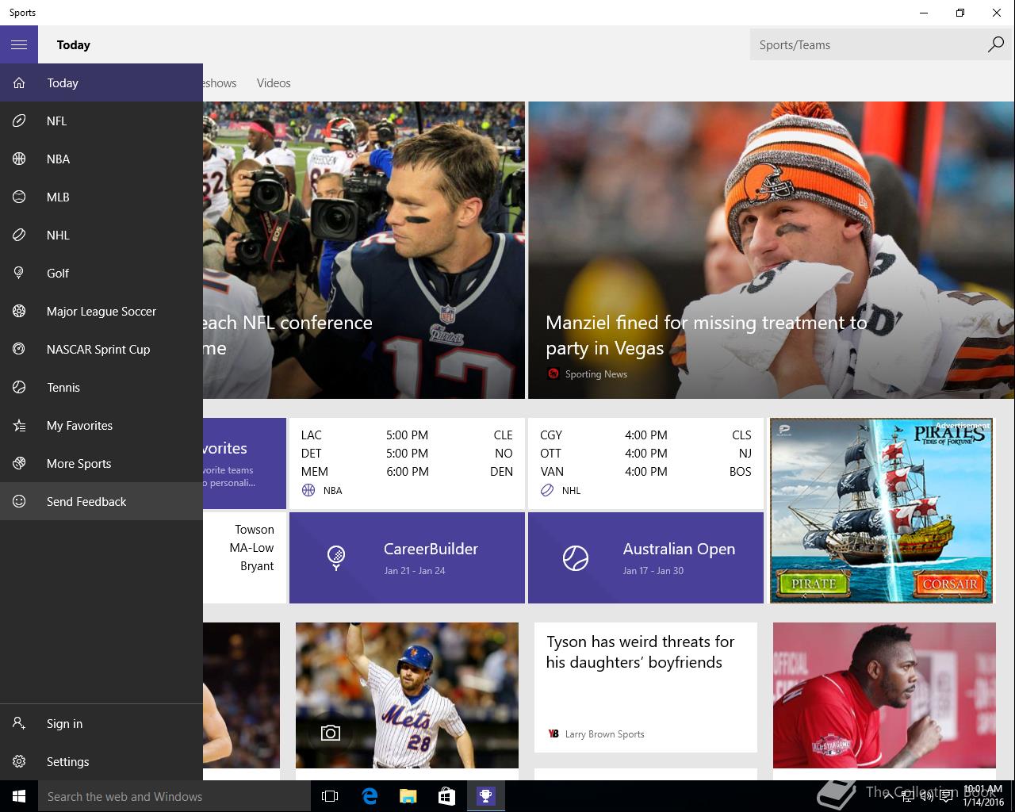This screenshot has height=812, width=1015.
Task: Click the Major League Soccer ball icon
Action: coord(19,311)
